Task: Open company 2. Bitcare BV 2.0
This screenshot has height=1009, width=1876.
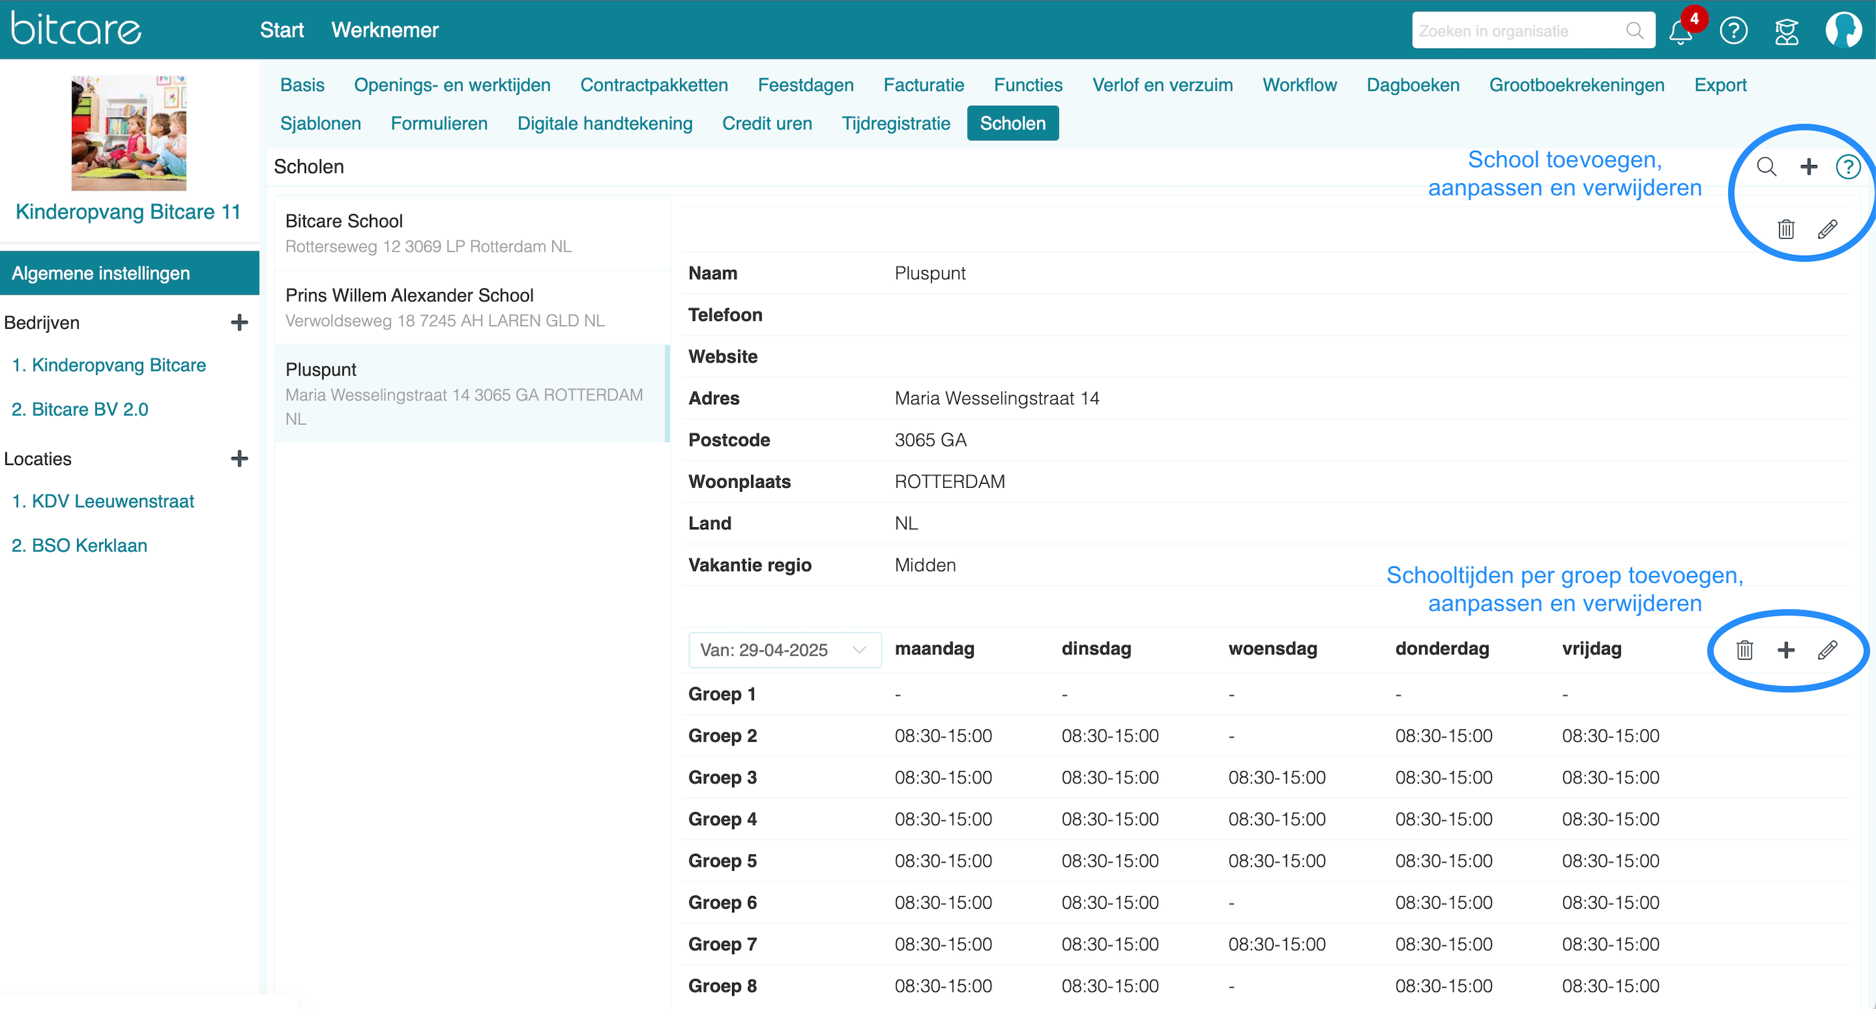Action: 80,409
